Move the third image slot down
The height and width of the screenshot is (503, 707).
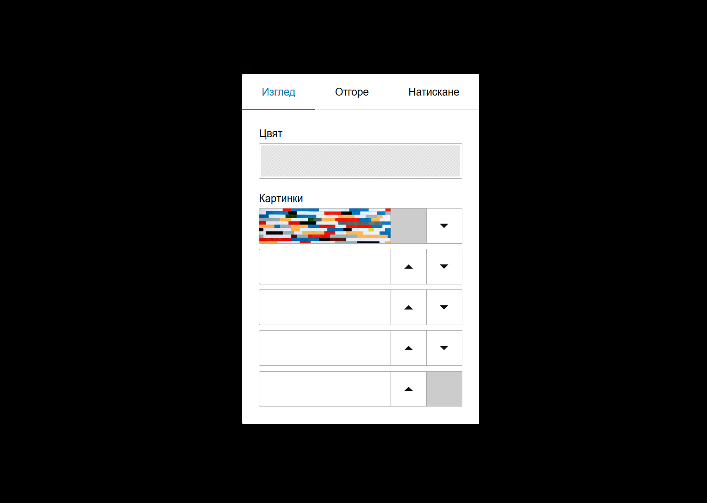pyautogui.click(x=444, y=307)
